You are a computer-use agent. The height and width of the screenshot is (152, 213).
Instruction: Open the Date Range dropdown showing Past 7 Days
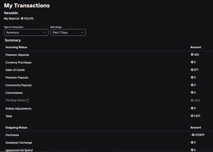pyautogui.click(x=68, y=32)
